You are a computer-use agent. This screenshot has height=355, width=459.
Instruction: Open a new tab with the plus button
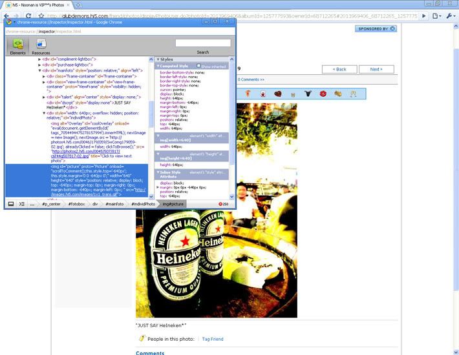[x=78, y=5]
